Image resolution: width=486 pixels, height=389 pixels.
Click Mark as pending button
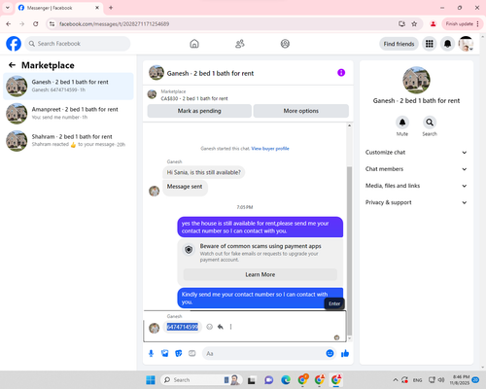pos(199,111)
